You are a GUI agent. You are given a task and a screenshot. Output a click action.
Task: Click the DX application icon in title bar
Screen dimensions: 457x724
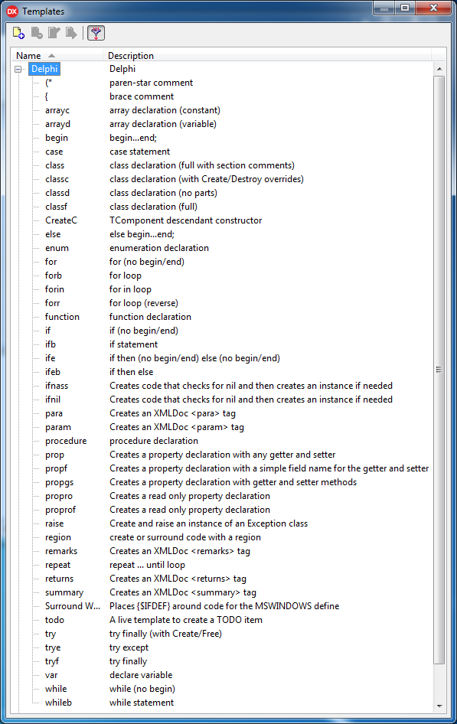(12, 11)
